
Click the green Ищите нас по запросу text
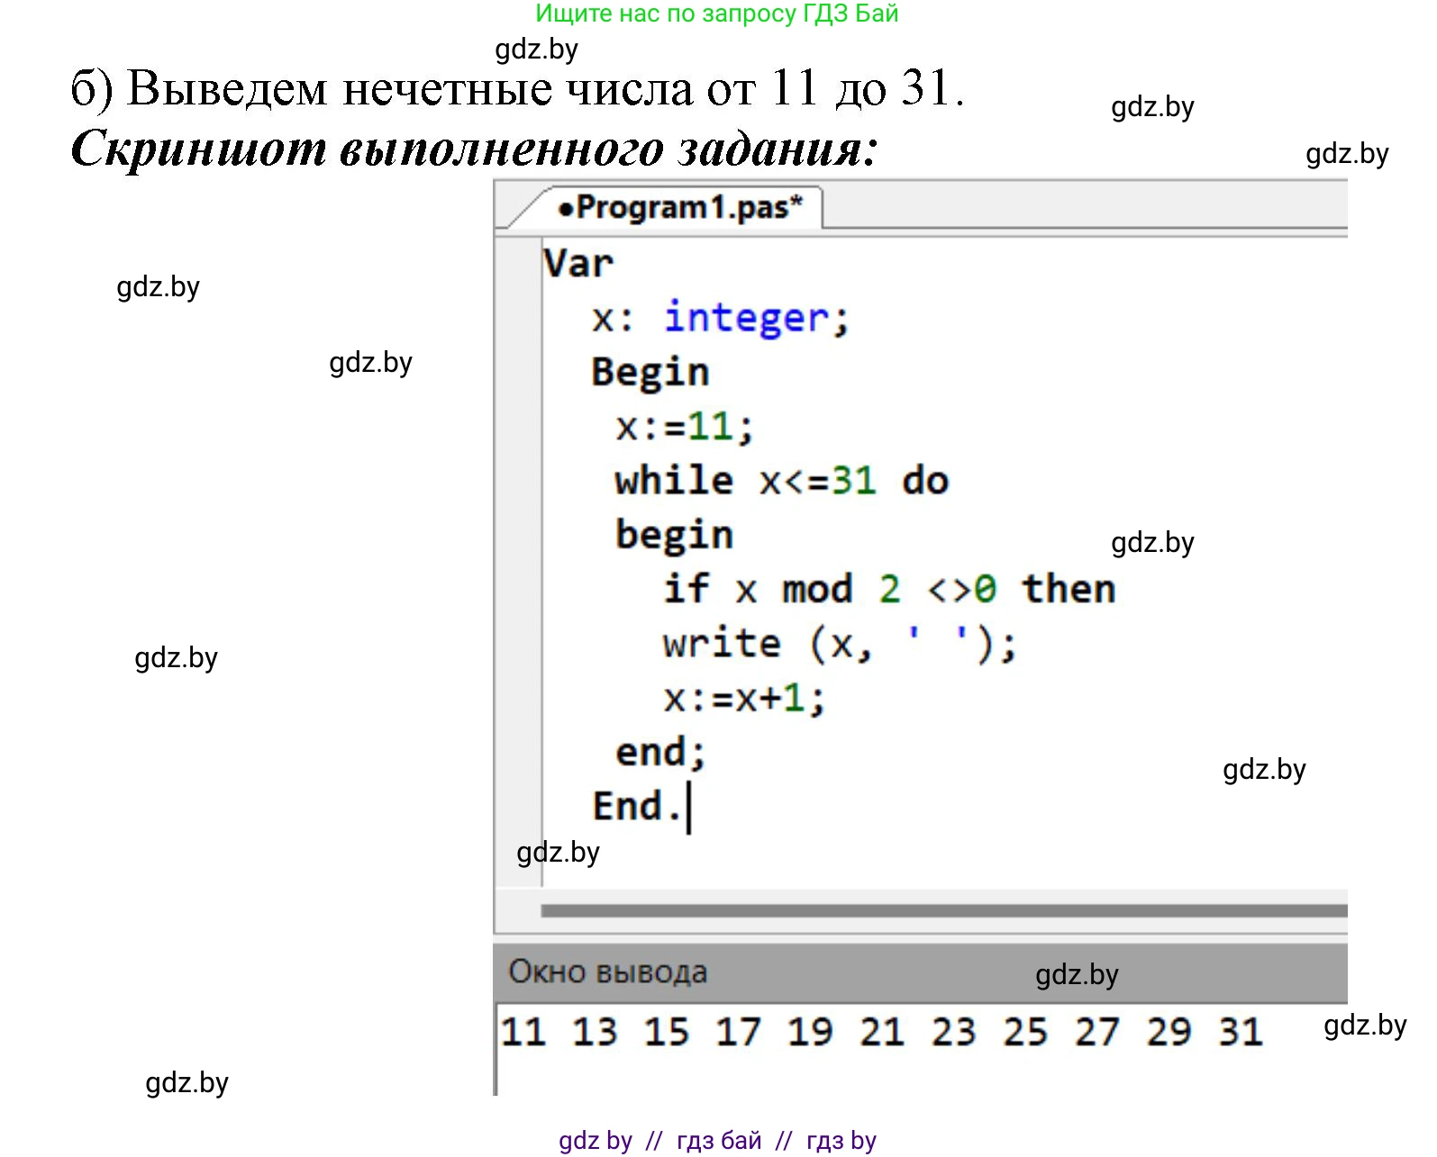click(716, 14)
